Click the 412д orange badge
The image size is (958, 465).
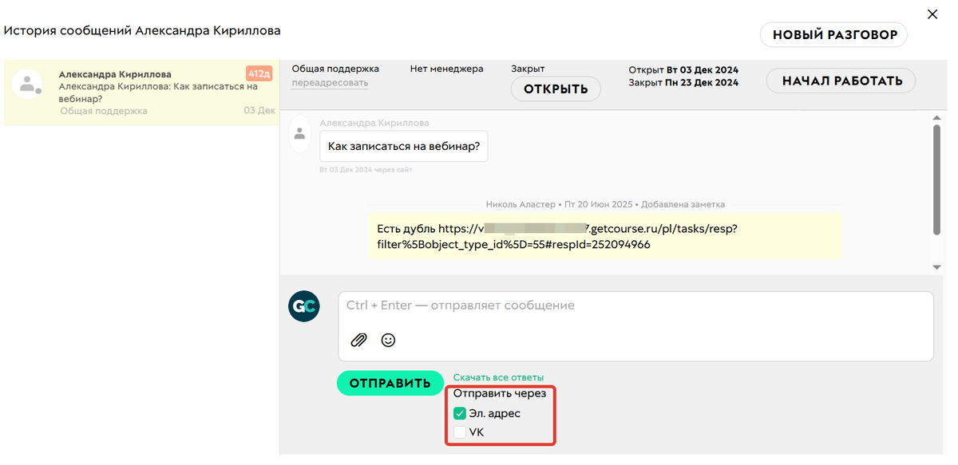pyautogui.click(x=259, y=74)
